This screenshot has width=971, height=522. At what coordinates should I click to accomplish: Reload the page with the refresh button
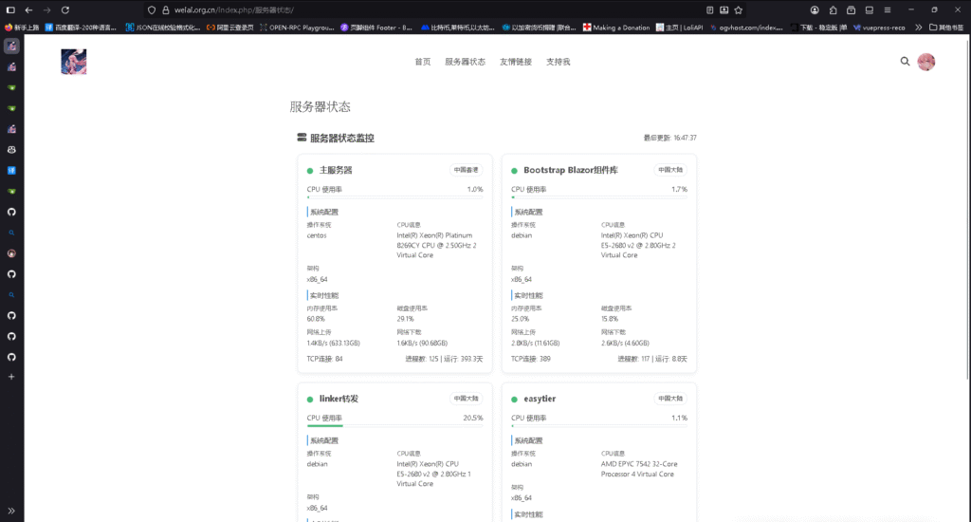(65, 9)
